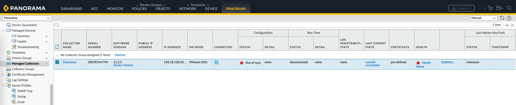Viewport: 516px width, 105px height.
Task: Click the red Out of sync status dot
Action: [242, 63]
